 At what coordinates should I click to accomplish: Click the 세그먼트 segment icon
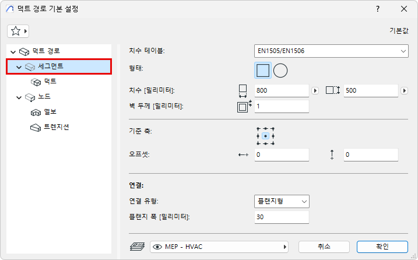pos(30,67)
